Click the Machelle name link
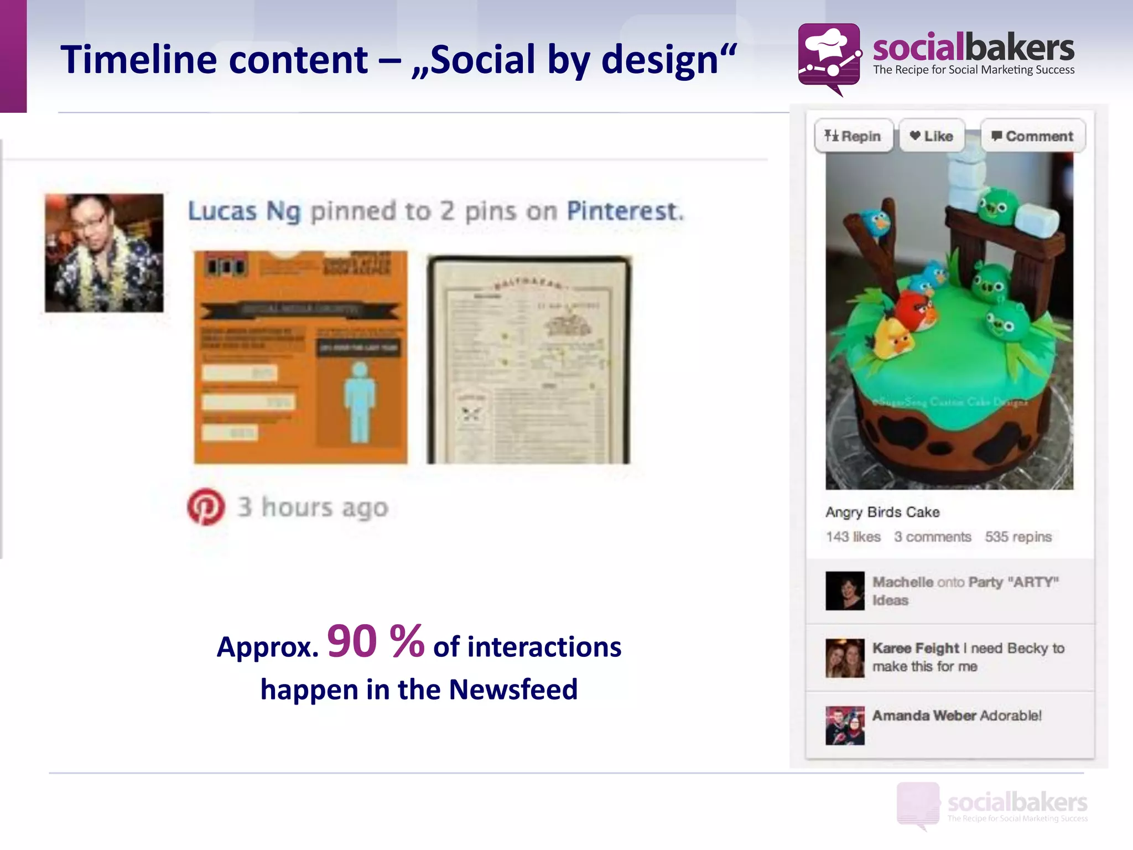The height and width of the screenshot is (850, 1133). (903, 582)
